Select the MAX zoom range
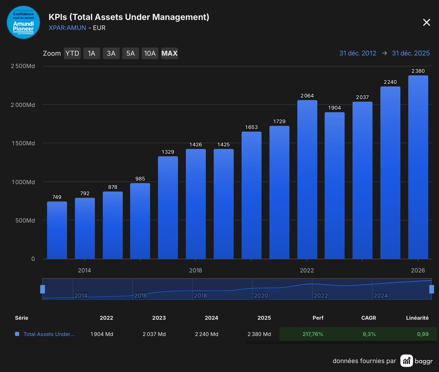439x372 pixels. (x=169, y=53)
